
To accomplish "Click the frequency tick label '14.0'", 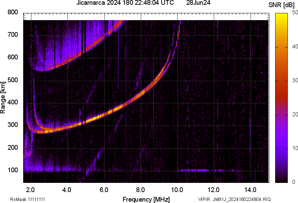I will coord(250,190).
